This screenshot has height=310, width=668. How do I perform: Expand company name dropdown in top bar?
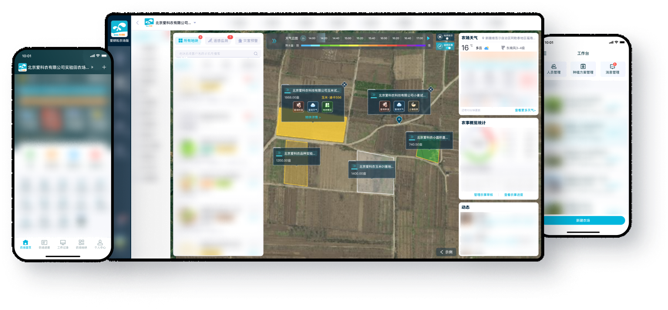(195, 23)
